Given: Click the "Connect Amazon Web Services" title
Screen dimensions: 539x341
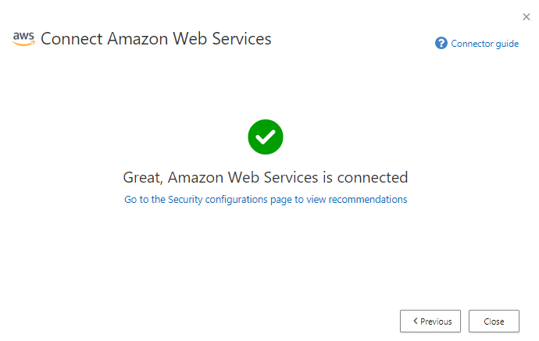Looking at the screenshot, I should [x=156, y=39].
